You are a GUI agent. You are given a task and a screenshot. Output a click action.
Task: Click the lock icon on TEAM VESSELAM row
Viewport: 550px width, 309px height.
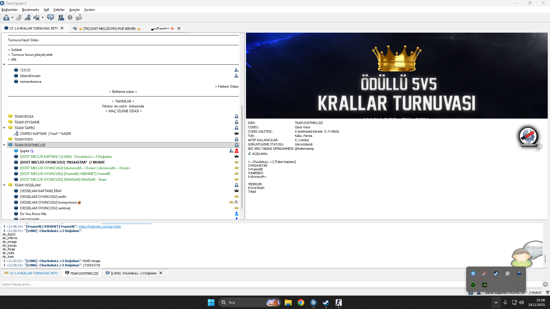click(x=237, y=185)
